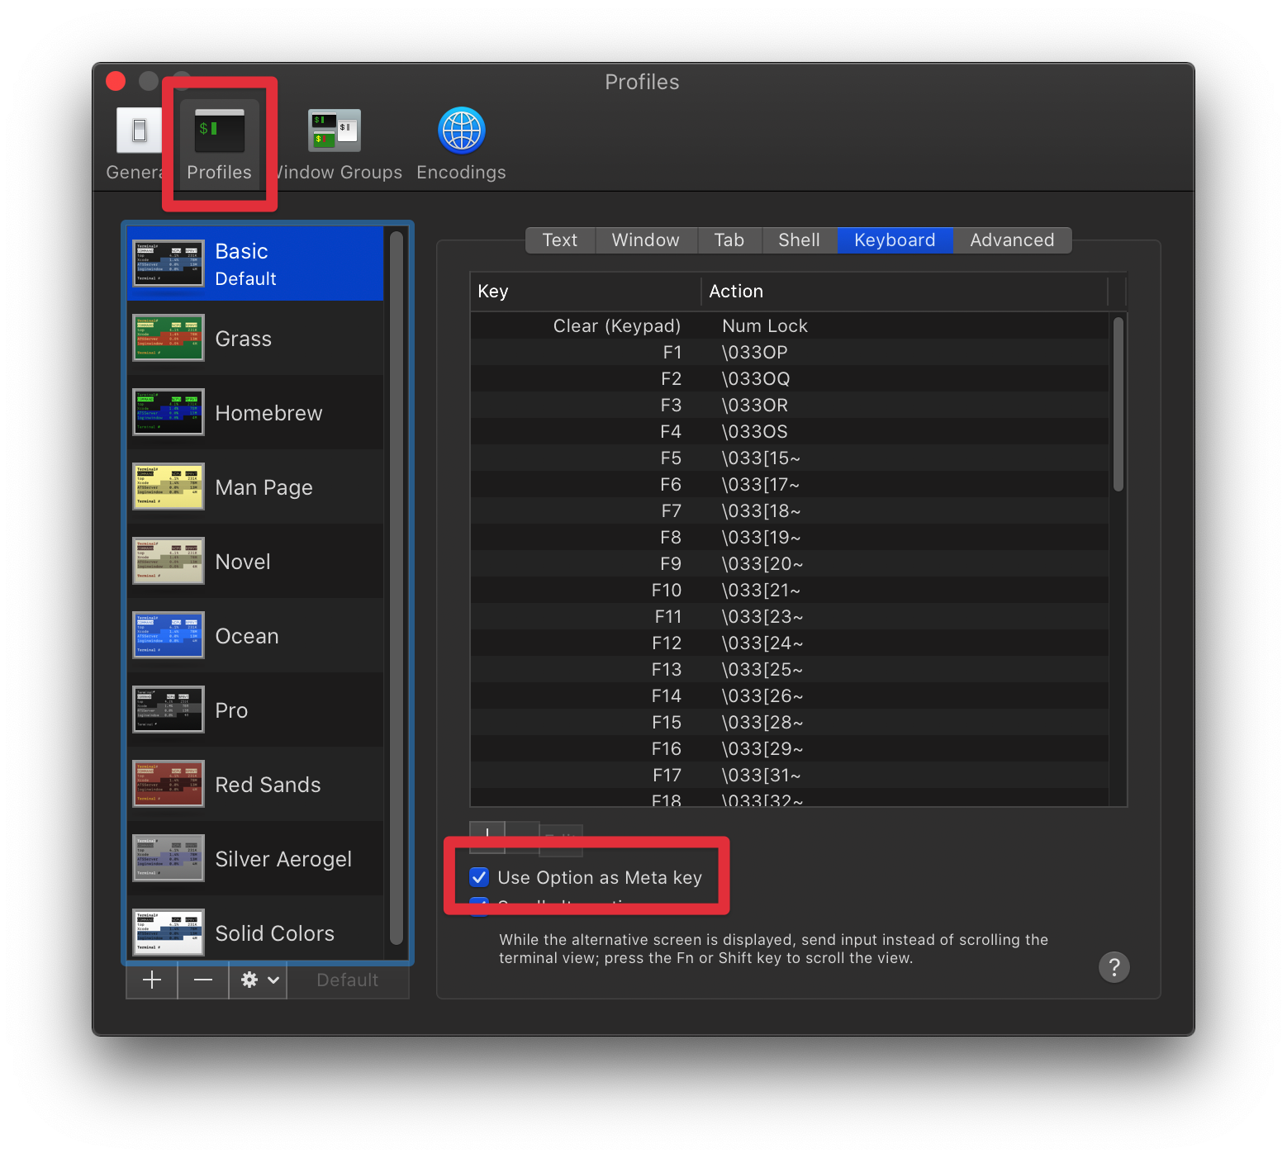
Task: Click the profiles list scrollbar
Action: point(397,586)
